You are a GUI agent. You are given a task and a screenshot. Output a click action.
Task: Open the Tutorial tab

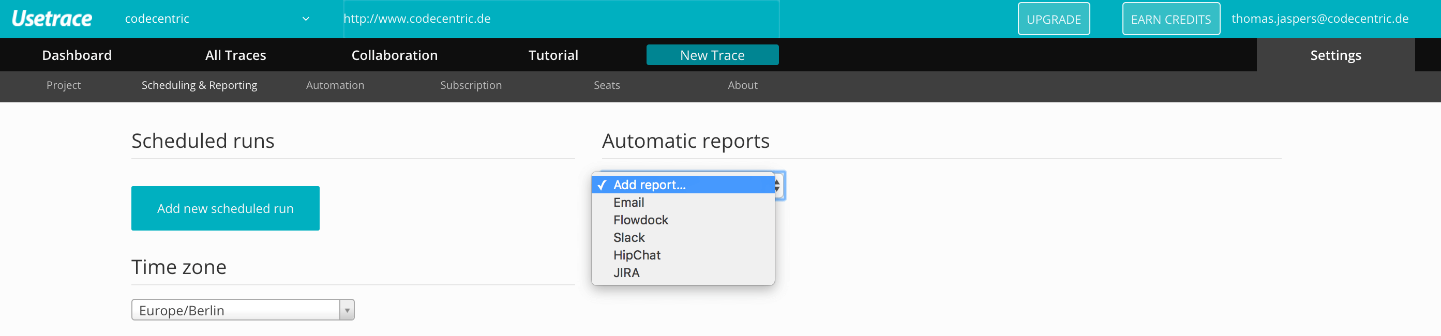553,55
